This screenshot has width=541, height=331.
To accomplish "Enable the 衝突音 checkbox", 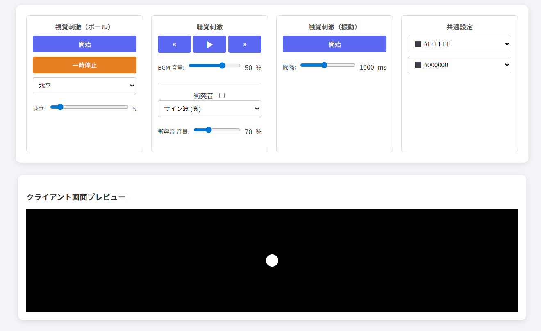I will (222, 96).
